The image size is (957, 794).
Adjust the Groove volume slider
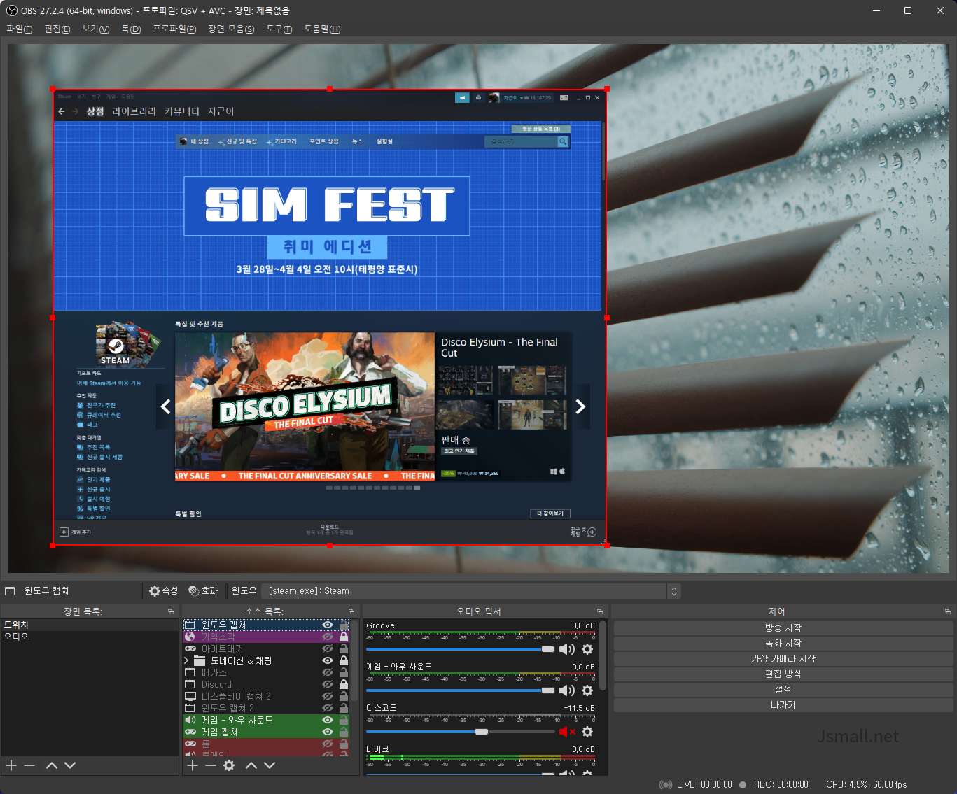(x=461, y=649)
